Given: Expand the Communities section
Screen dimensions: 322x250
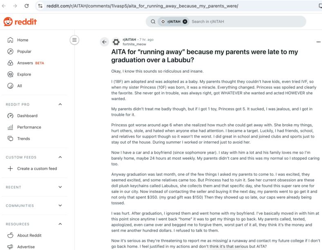Looking at the screenshot, I should pyautogui.click(x=60, y=205).
